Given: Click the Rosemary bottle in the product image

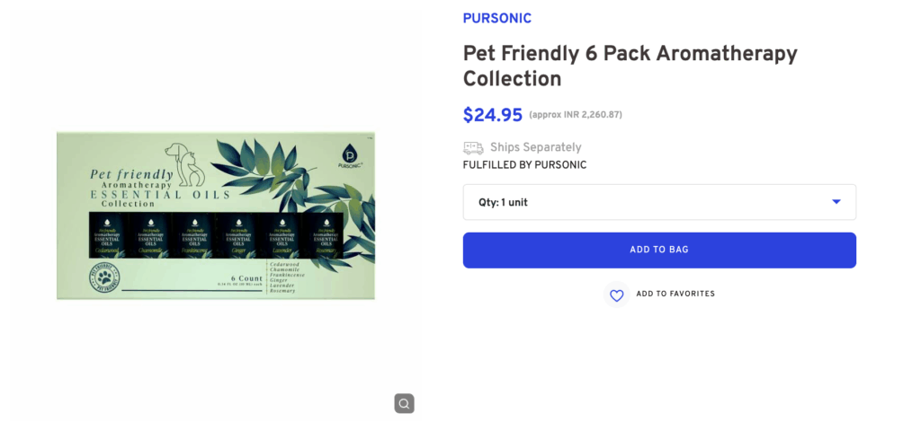Looking at the screenshot, I should pyautogui.click(x=322, y=237).
